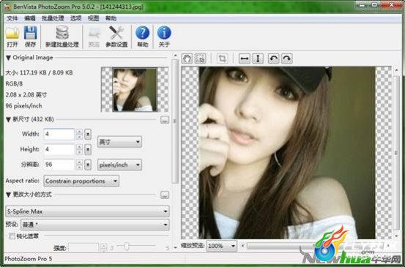The height and width of the screenshot is (267, 405).
Task: Click the app icon in title bar
Action: [x=8, y=7]
